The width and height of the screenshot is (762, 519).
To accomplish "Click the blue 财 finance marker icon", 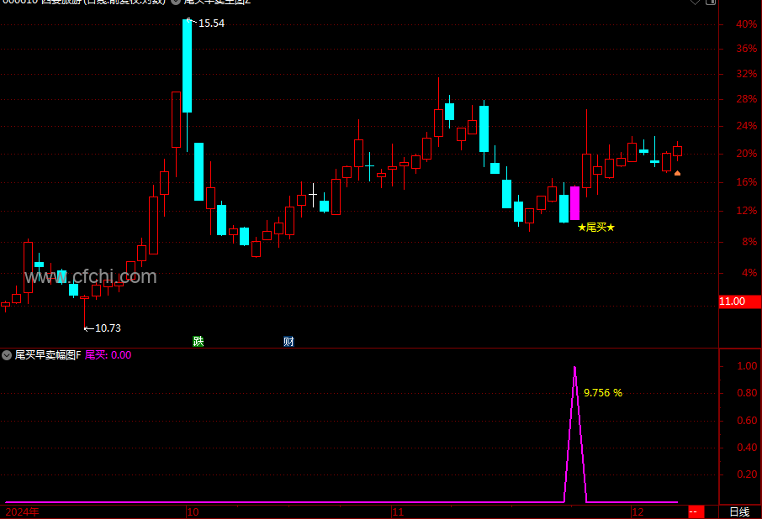I will point(288,342).
